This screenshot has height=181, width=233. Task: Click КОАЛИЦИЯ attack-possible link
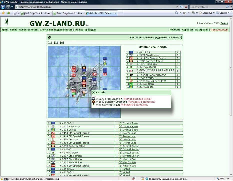pyautogui.click(x=134, y=105)
